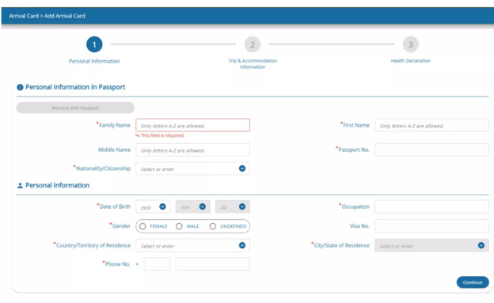Open the City/State of Residence dropdown
The width and height of the screenshot is (494, 303).
[431, 246]
